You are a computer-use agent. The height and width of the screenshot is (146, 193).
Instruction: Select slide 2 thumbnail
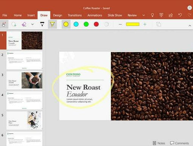[24, 61]
